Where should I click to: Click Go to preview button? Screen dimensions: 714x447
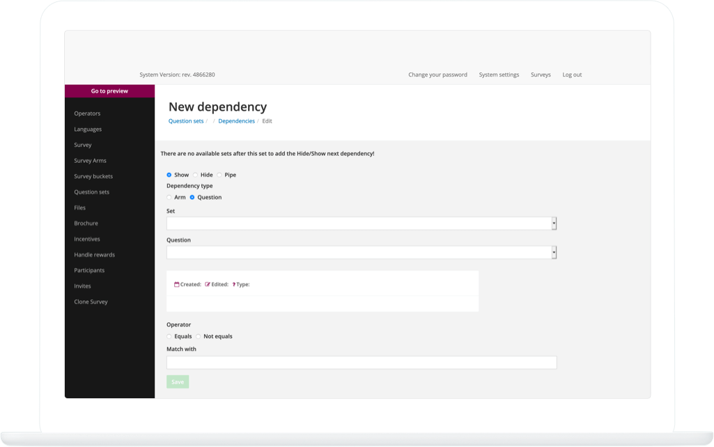110,91
